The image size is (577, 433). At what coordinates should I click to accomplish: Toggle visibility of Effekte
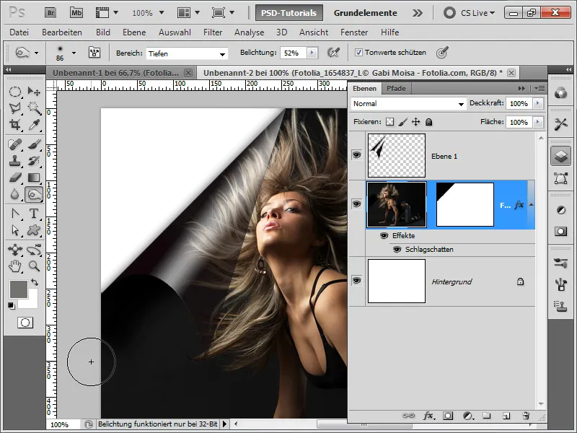[x=384, y=236]
